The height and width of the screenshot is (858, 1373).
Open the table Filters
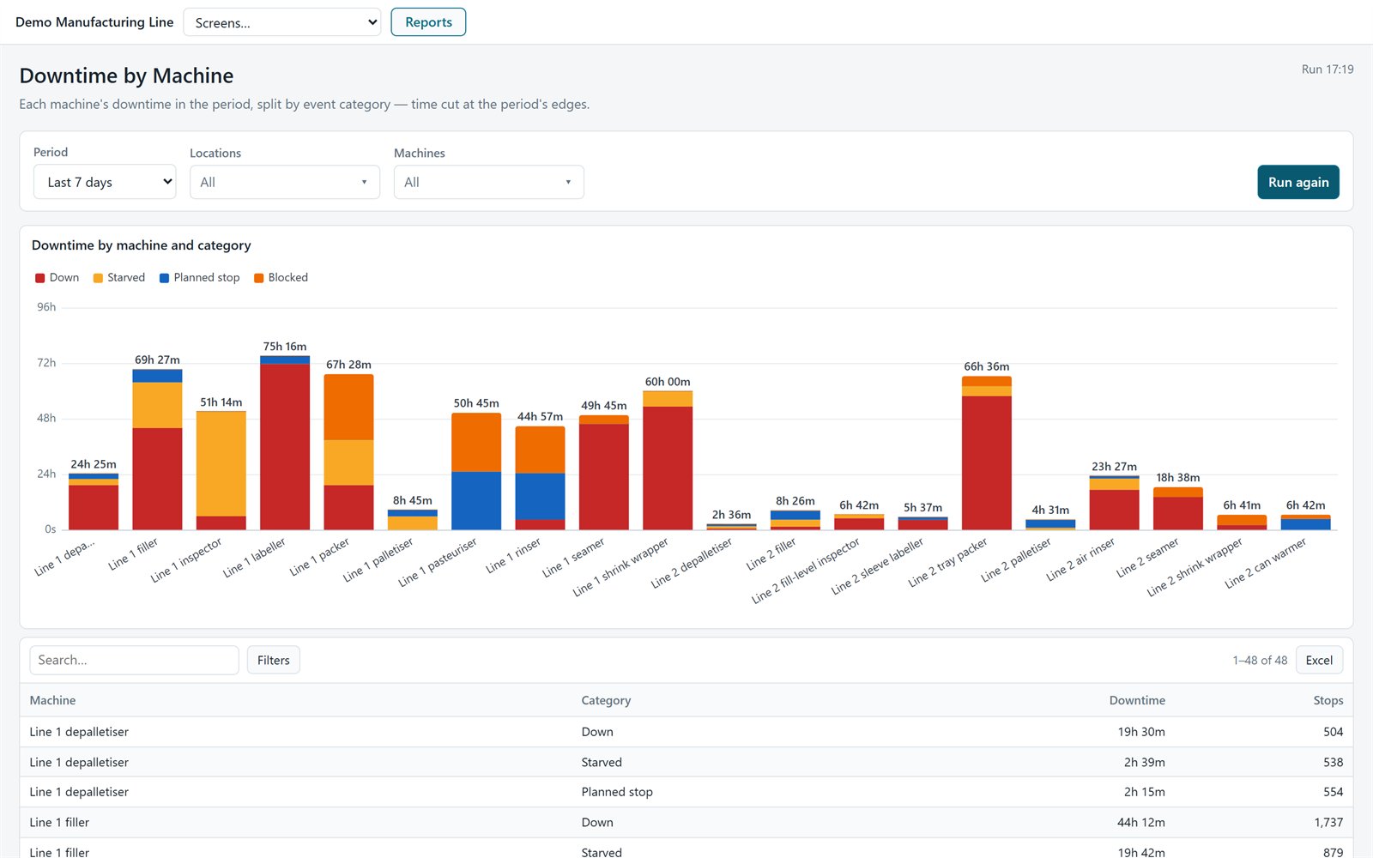click(274, 660)
